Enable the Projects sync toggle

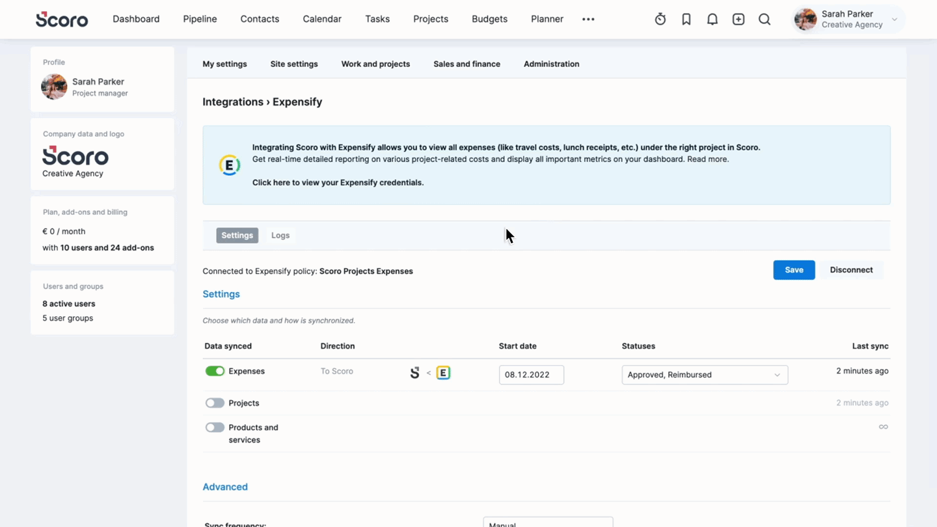click(x=215, y=403)
